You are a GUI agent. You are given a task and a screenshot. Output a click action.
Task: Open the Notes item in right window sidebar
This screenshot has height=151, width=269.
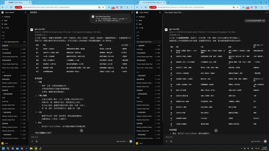[148, 24]
